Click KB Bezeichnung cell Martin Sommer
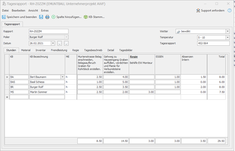Image resolution: width=235 pixels, height=151 pixels. click(47, 92)
